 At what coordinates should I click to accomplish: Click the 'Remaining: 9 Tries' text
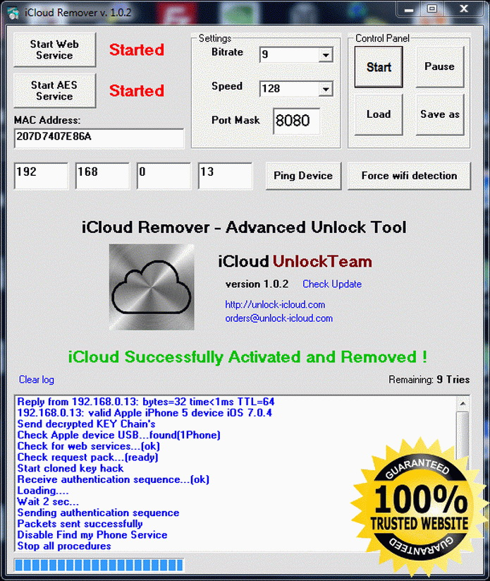point(429,380)
